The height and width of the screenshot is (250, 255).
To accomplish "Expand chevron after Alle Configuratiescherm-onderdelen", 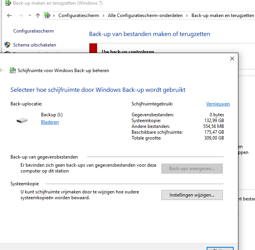I will pos(187,16).
